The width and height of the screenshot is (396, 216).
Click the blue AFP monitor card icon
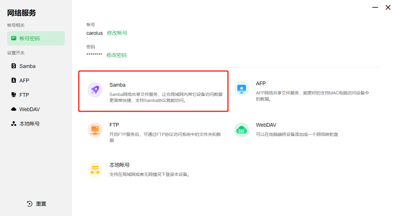click(242, 88)
